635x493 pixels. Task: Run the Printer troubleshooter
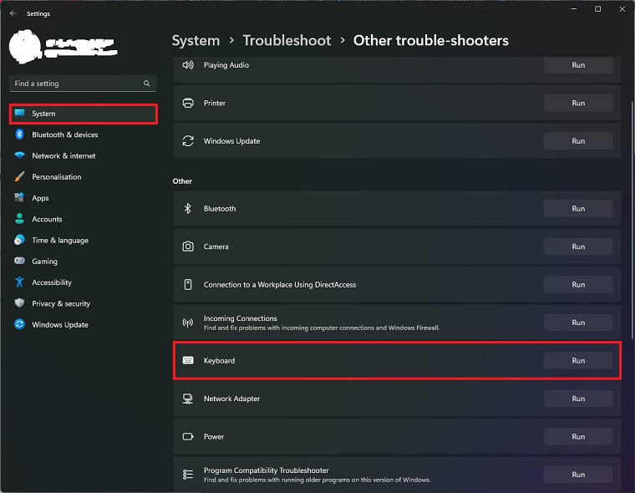[x=578, y=103]
